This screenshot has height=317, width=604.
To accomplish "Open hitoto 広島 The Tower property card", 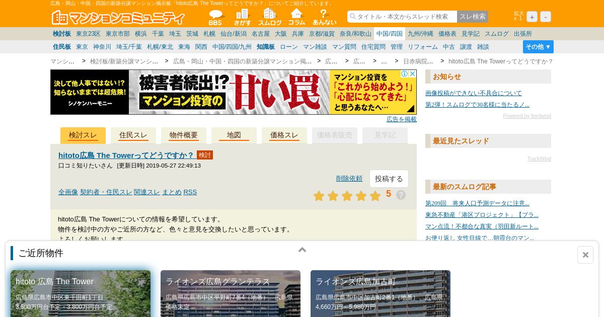I will point(81,293).
